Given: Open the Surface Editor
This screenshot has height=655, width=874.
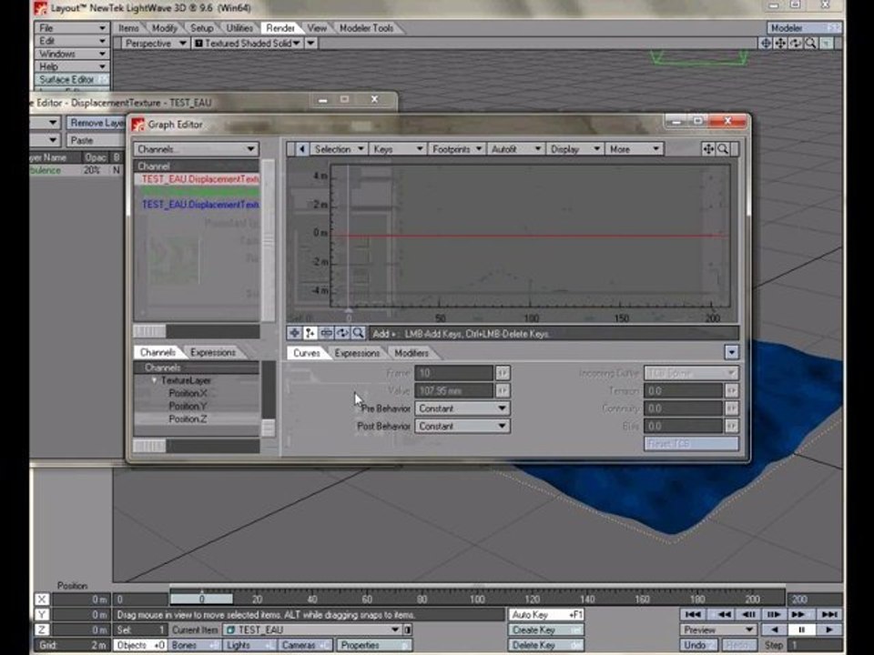Looking at the screenshot, I should point(71,79).
